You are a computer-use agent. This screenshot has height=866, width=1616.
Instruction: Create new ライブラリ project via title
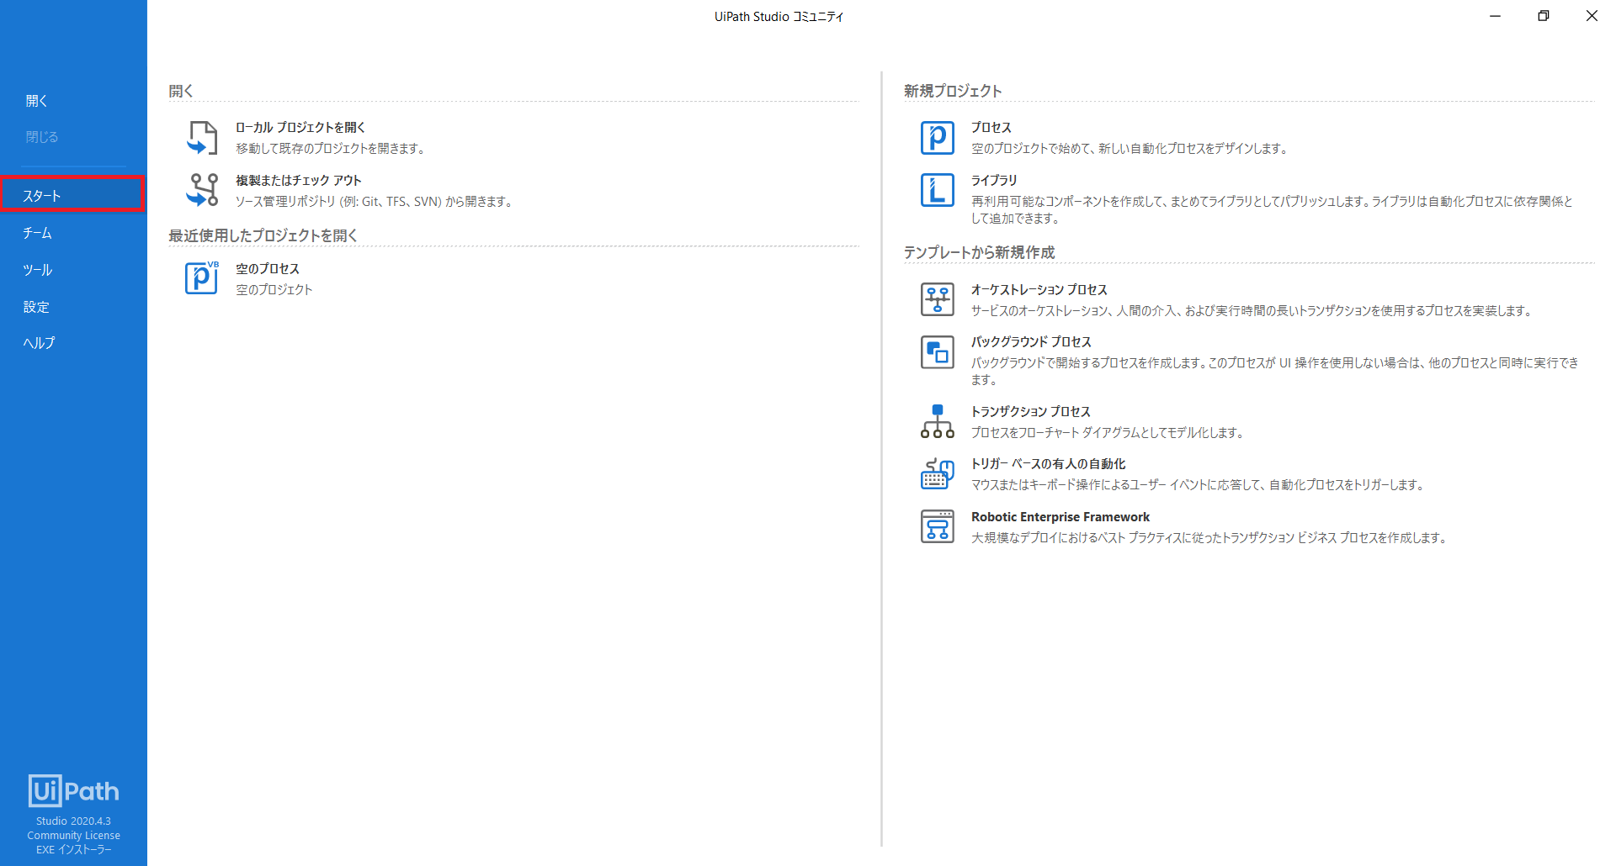click(994, 181)
